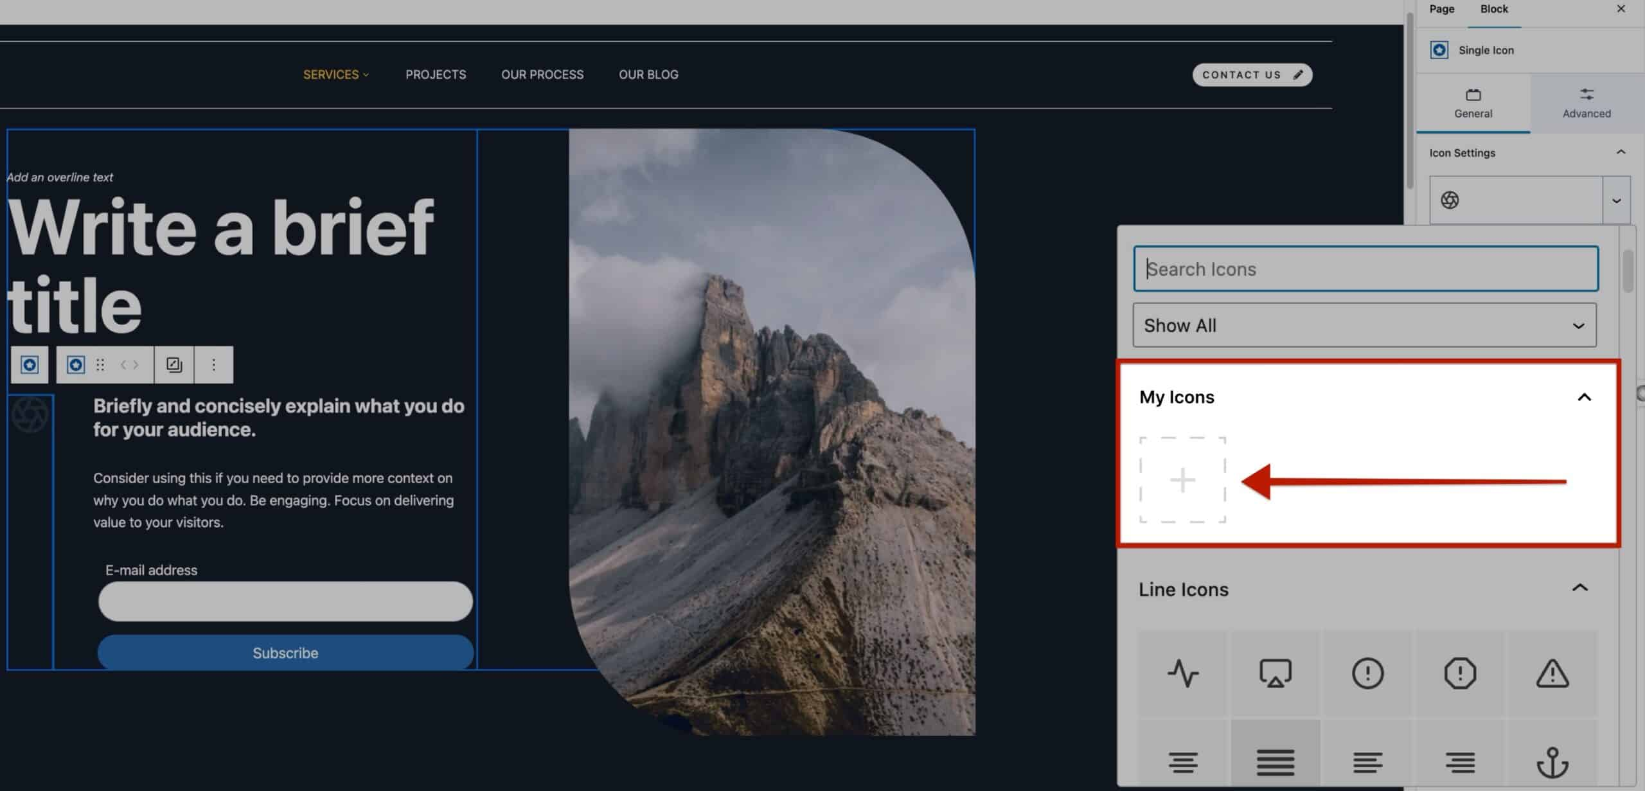The width and height of the screenshot is (1645, 791).
Task: Click the Contact Us button
Action: click(1252, 75)
